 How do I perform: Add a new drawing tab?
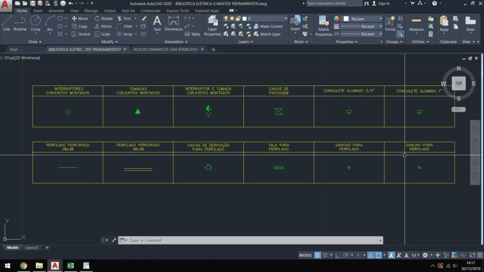click(x=213, y=49)
